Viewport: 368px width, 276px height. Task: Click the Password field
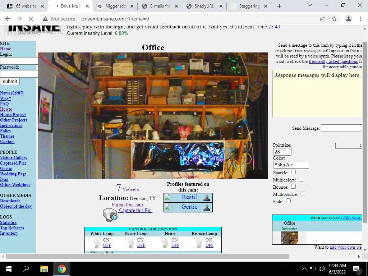coord(19,74)
